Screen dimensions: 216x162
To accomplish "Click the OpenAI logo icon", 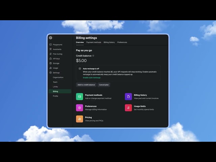I will [x=51, y=38].
